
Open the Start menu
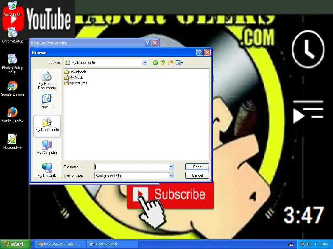(15, 244)
